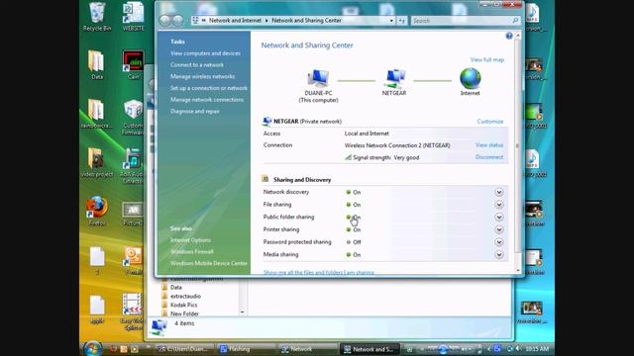
Task: Click the taskbar clock showing 10:15 AM
Action: tap(537, 349)
